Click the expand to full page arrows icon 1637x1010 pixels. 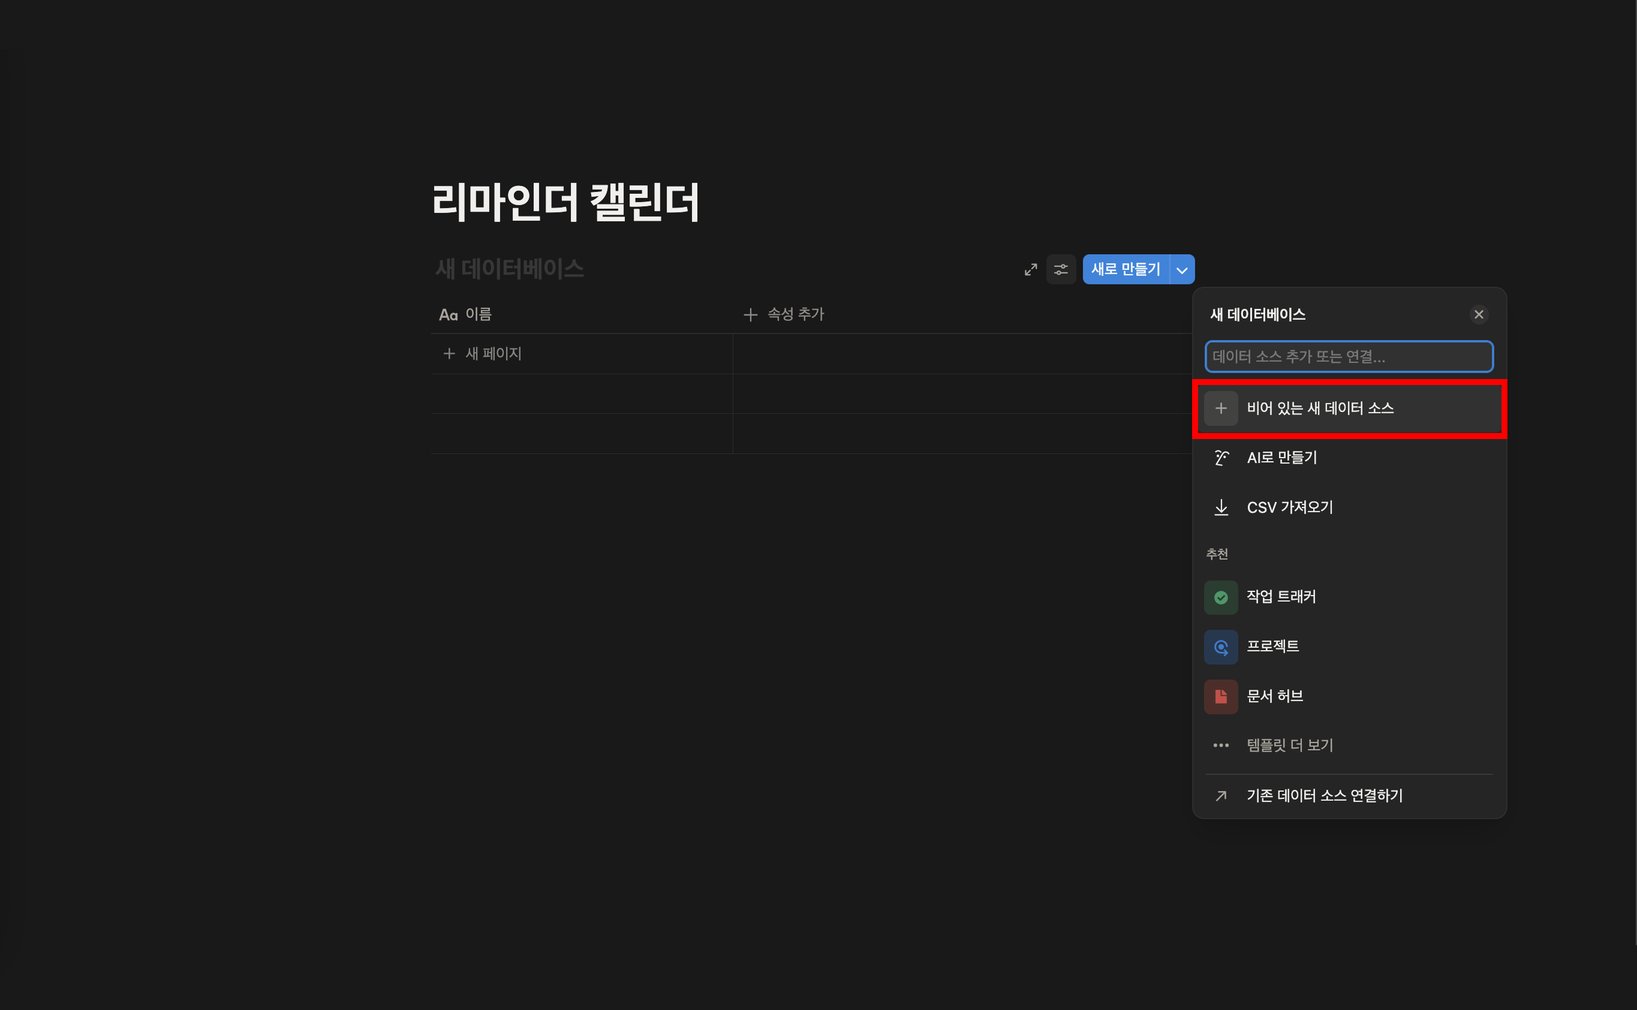point(1031,269)
